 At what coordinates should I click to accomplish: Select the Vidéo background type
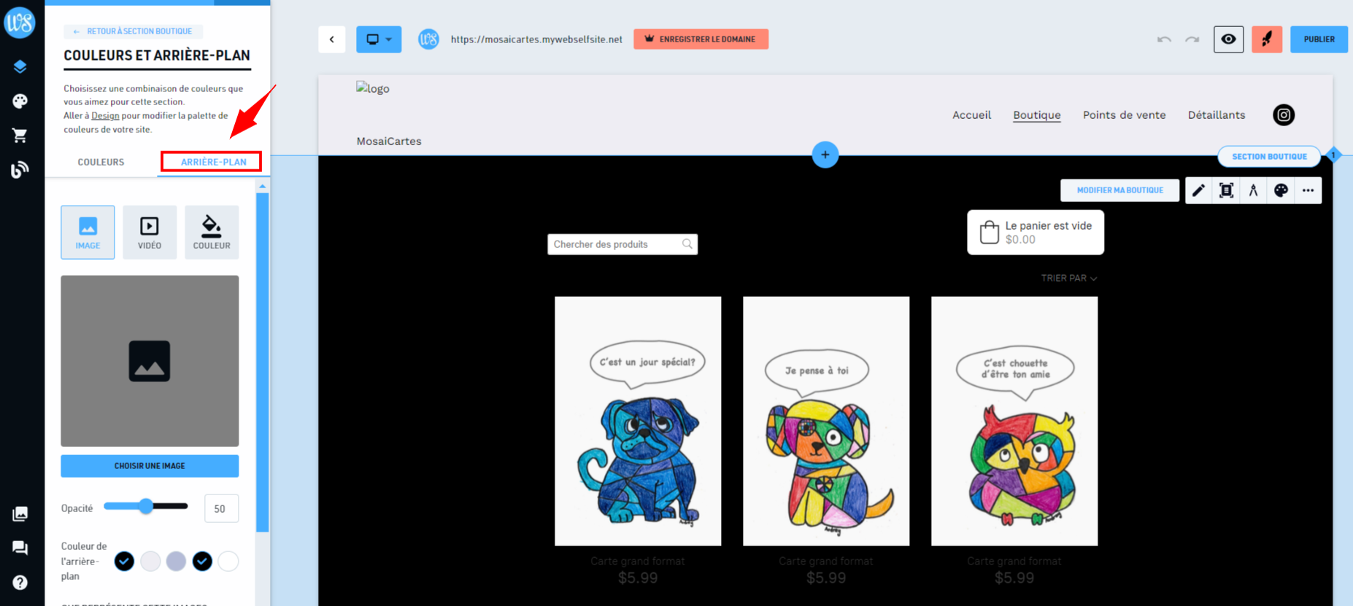point(150,232)
